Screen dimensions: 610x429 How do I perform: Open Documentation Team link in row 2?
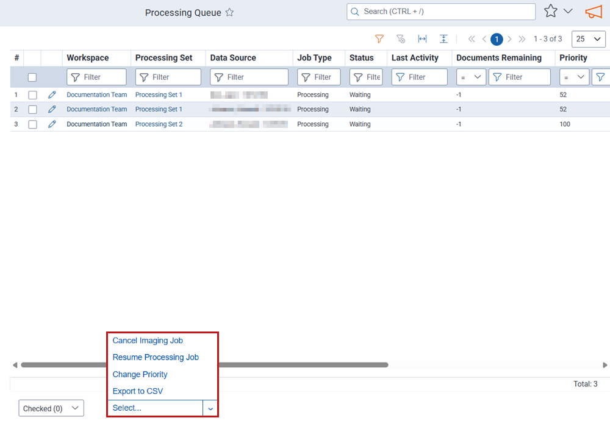[97, 110]
